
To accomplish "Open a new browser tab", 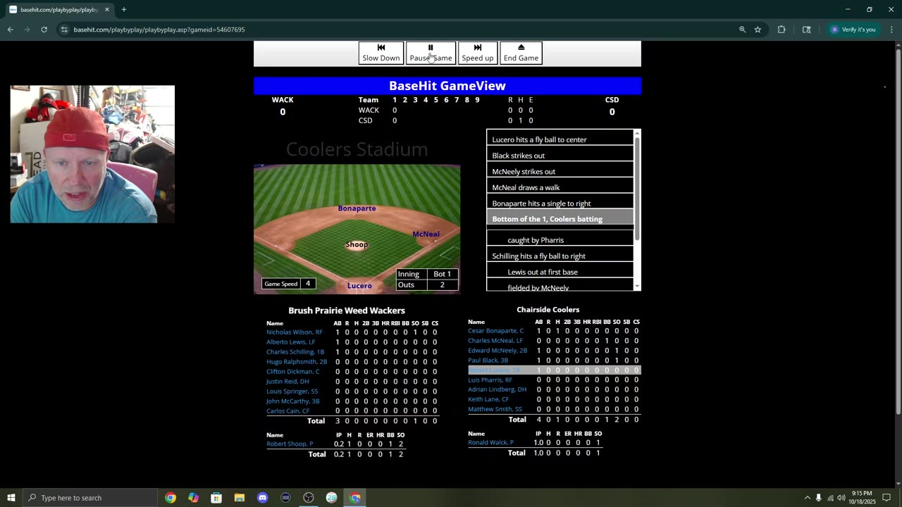I will (x=123, y=10).
